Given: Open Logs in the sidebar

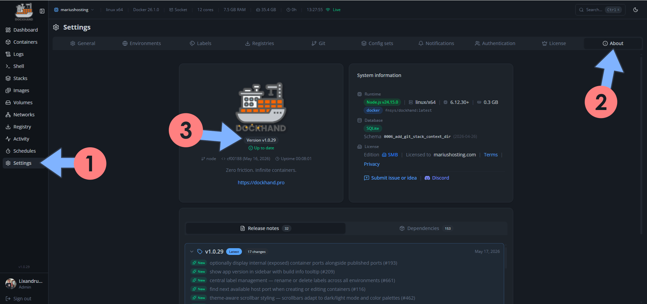Looking at the screenshot, I should (24, 54).
